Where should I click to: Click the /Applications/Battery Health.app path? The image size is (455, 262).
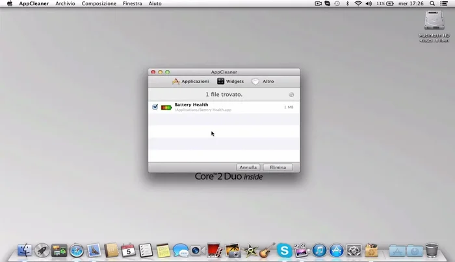point(203,110)
